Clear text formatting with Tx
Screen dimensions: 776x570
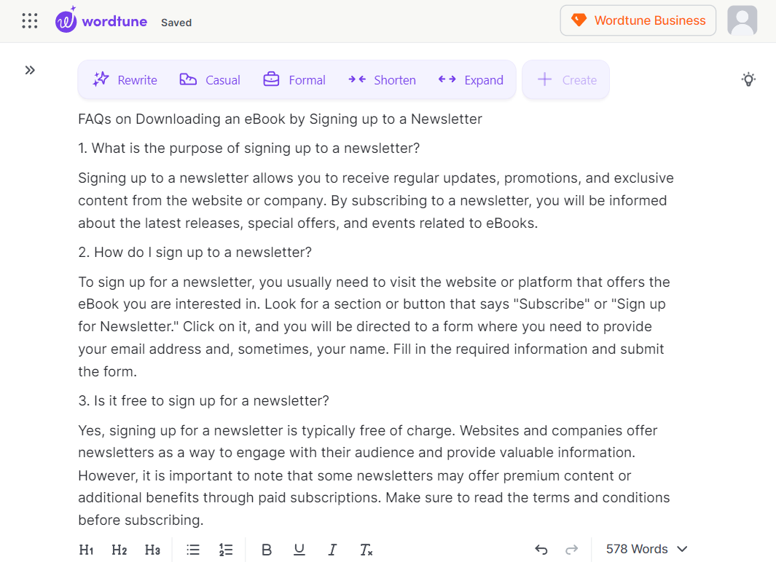[x=365, y=550]
